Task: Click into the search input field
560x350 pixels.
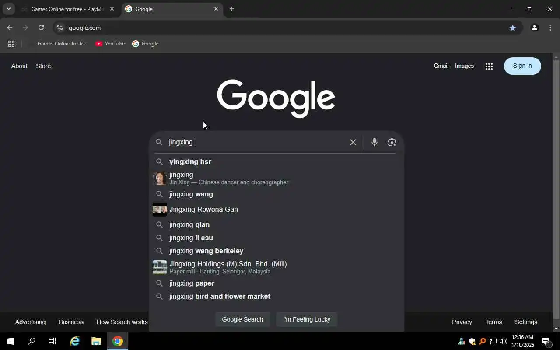Action: [256, 142]
